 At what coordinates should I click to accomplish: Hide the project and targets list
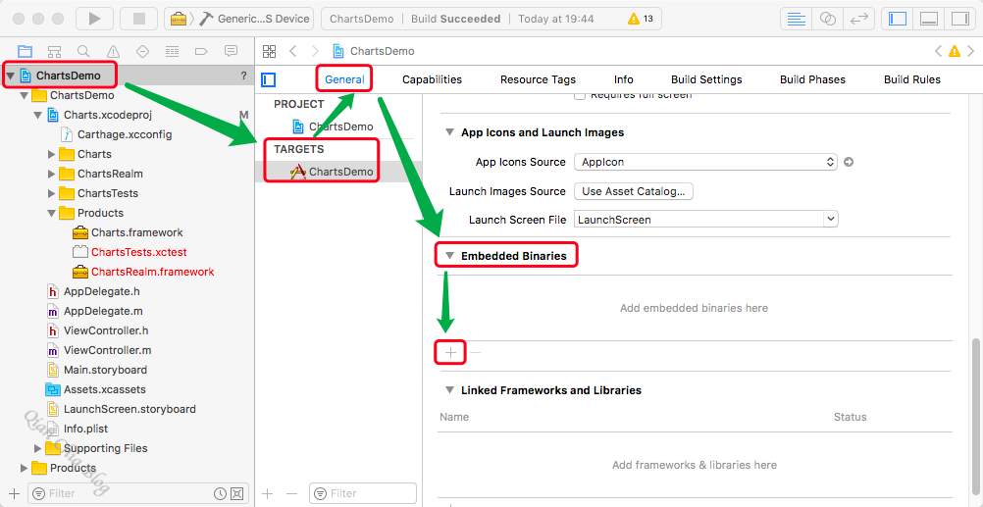[x=269, y=79]
